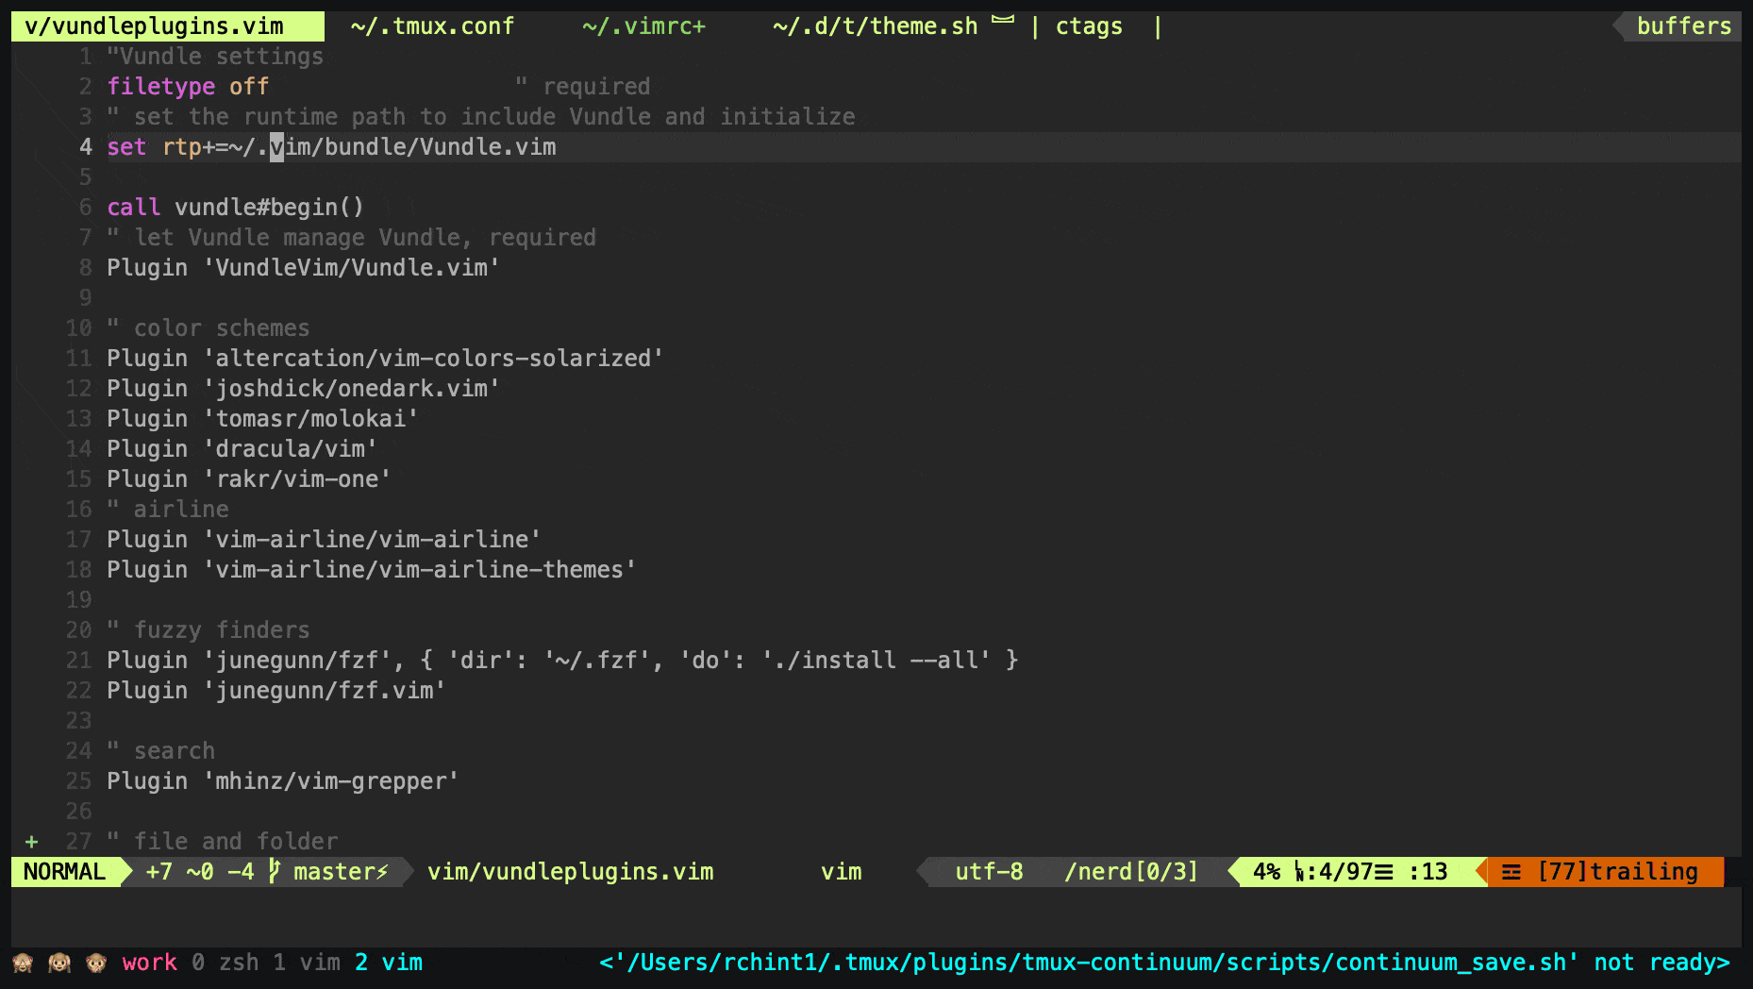Click Plugin 'junegunn/fzf' line
The image size is (1753, 989).
[562, 661]
